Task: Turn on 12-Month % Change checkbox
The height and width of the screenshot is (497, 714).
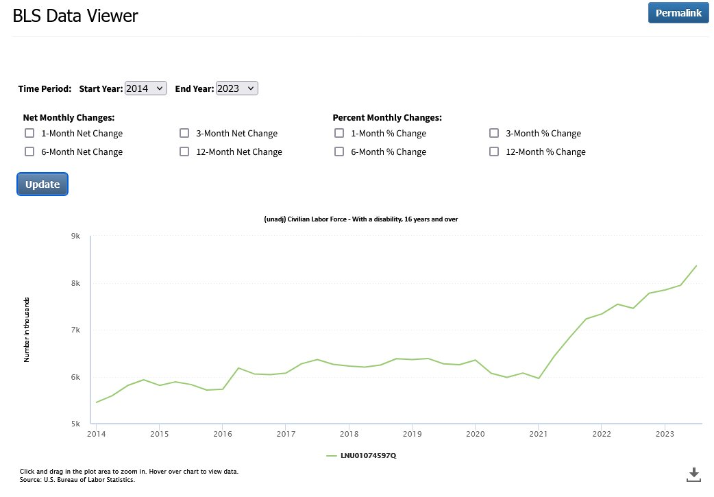Action: 494,151
